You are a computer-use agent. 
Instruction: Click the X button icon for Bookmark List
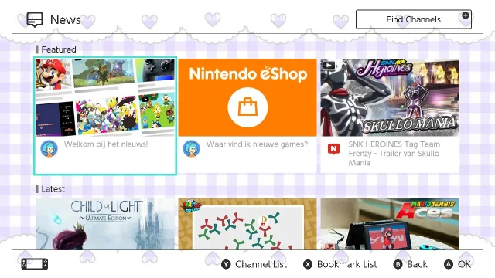click(308, 264)
